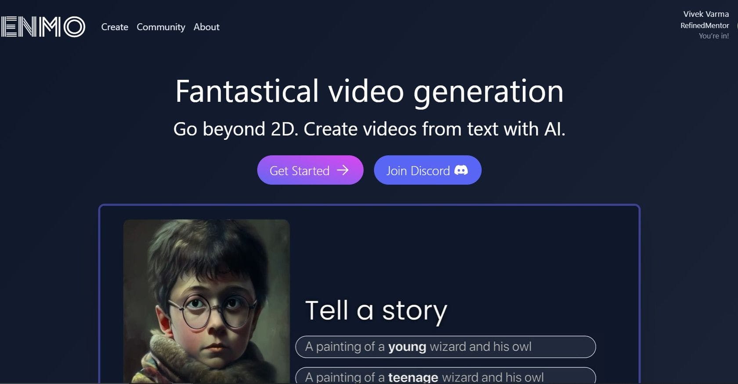Click the bold word "teenage" in the prompt

tap(413, 377)
